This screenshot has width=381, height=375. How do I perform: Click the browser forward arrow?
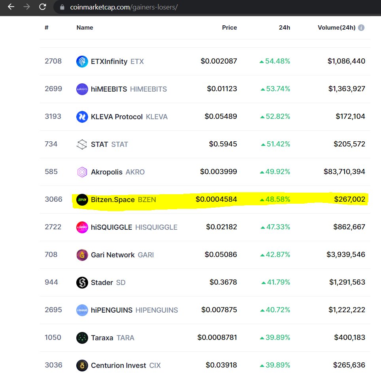tap(26, 7)
